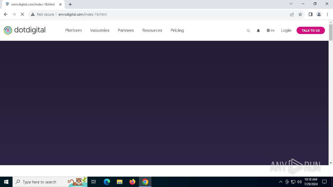Open the network status tray icon
Screen dimensions: 333x187
(x=293, y=182)
